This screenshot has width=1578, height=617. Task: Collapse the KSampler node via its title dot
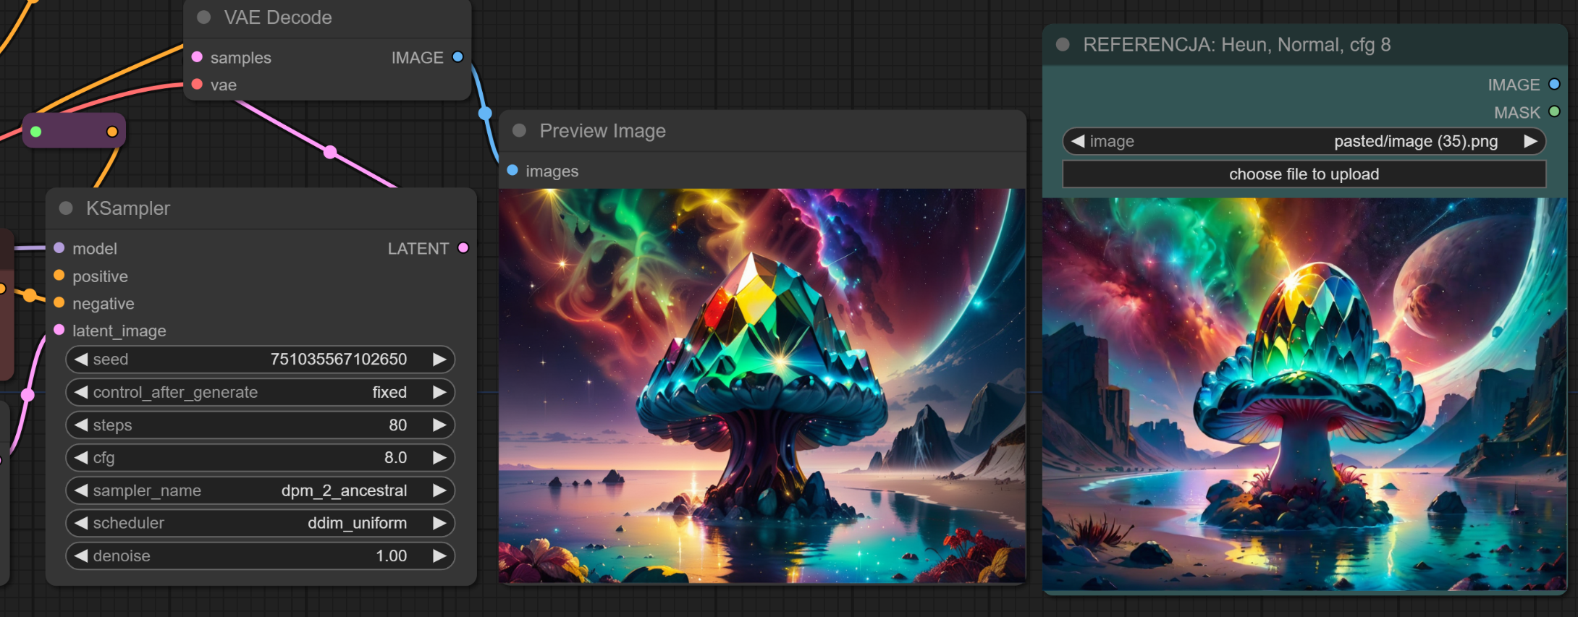(x=66, y=208)
